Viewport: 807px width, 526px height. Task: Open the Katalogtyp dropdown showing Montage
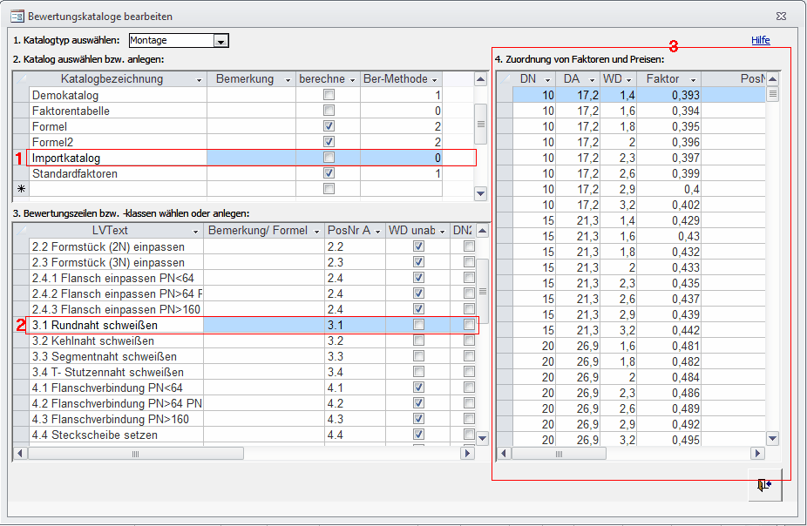[221, 41]
